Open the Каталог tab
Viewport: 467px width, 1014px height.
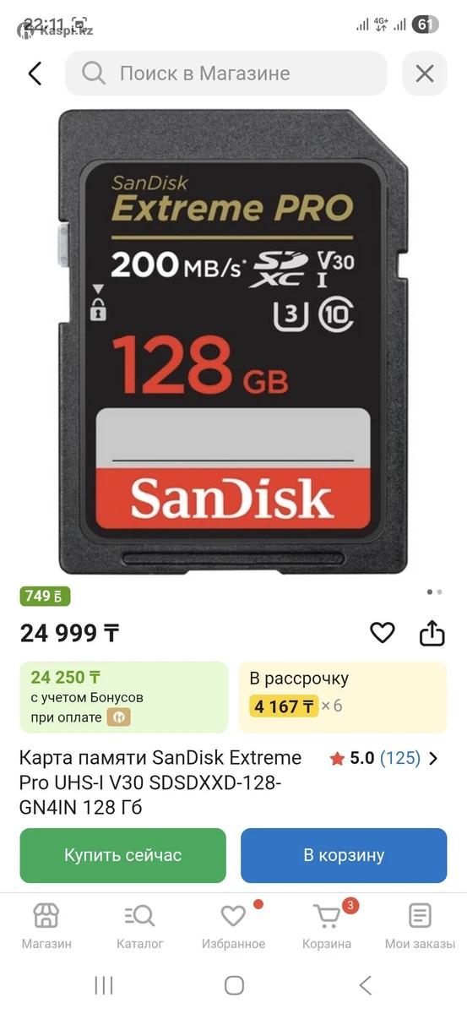pos(140,926)
